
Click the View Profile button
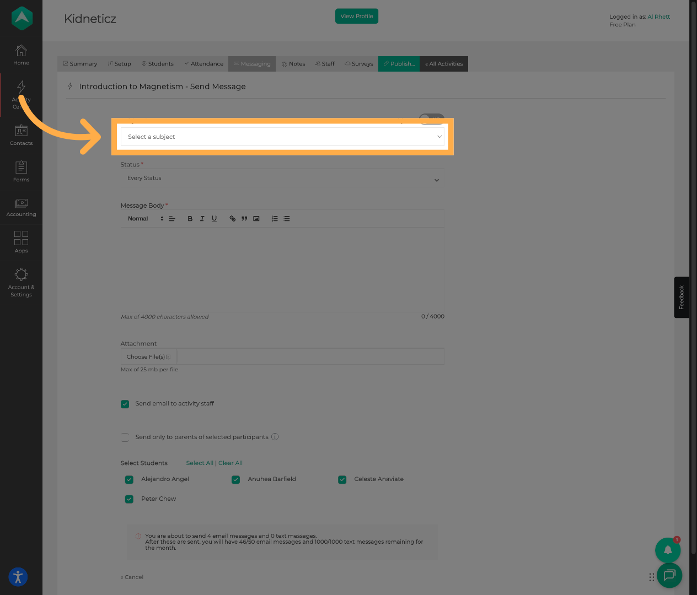click(x=356, y=17)
